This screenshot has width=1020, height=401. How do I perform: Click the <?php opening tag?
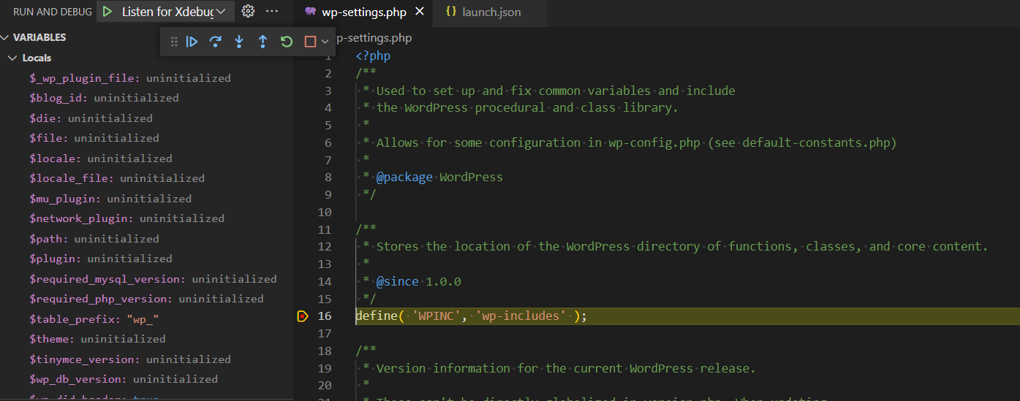tap(373, 56)
